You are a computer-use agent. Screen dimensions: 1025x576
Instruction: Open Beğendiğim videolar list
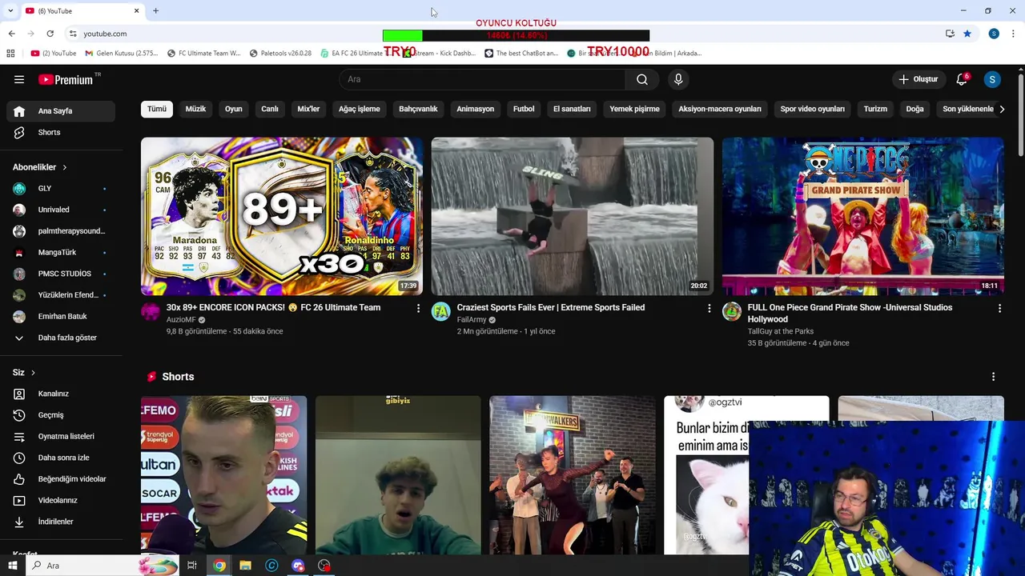click(x=61, y=479)
